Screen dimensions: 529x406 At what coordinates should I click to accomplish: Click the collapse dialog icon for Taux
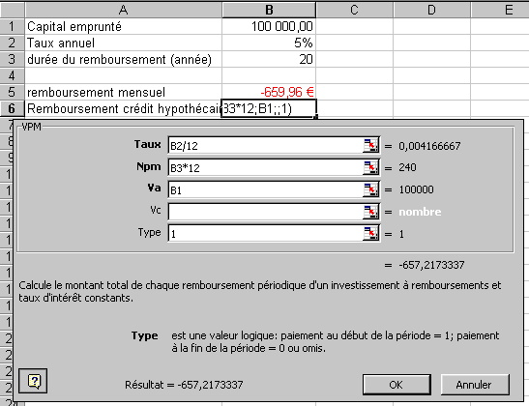370,146
